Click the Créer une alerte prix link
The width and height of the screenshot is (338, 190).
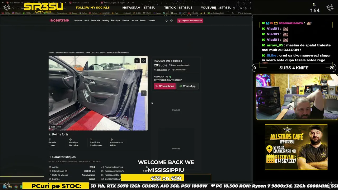pyautogui.click(x=180, y=65)
